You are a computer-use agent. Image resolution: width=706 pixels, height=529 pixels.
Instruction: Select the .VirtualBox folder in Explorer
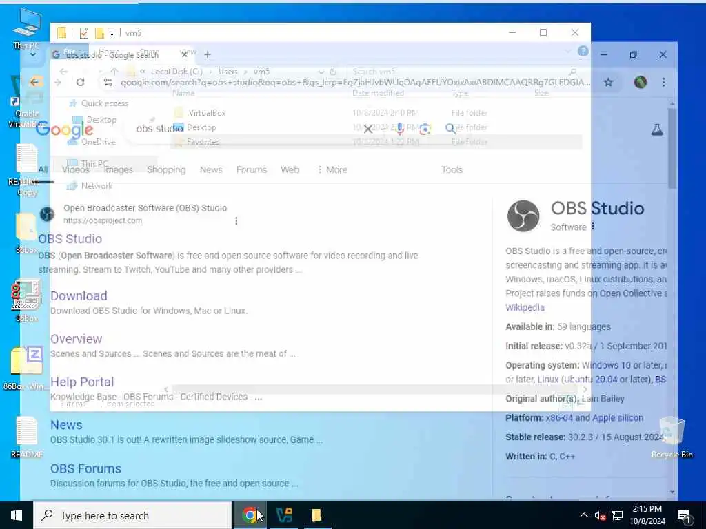pos(206,113)
